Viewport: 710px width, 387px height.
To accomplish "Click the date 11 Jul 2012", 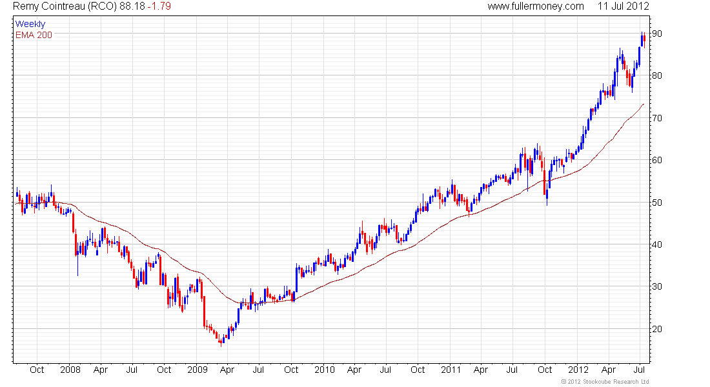I will click(623, 6).
